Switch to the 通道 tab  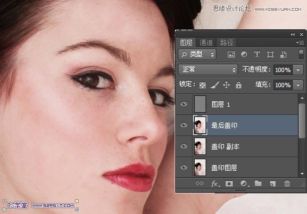(x=206, y=42)
